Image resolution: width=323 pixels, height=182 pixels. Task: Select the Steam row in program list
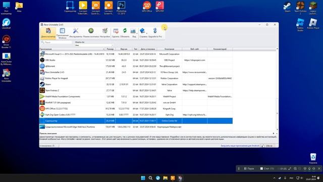click(x=136, y=84)
